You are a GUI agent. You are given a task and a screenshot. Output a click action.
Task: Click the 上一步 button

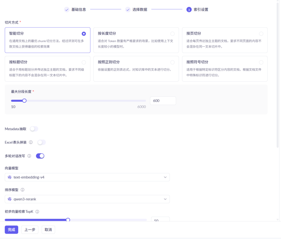[x=30, y=230]
